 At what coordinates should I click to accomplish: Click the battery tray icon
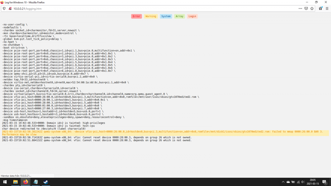click(x=293, y=182)
